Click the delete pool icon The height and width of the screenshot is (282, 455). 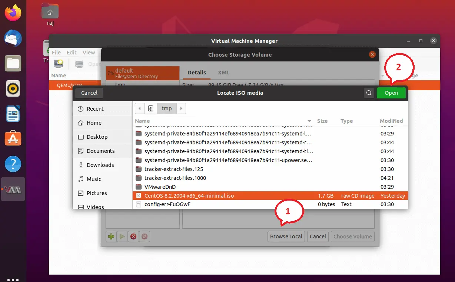[145, 236]
